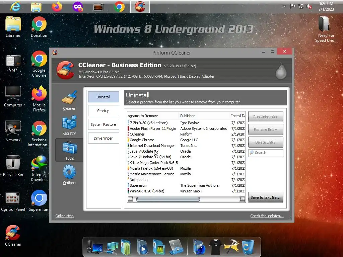Open the Options gear section
This screenshot has height=257, width=343.
(x=69, y=175)
